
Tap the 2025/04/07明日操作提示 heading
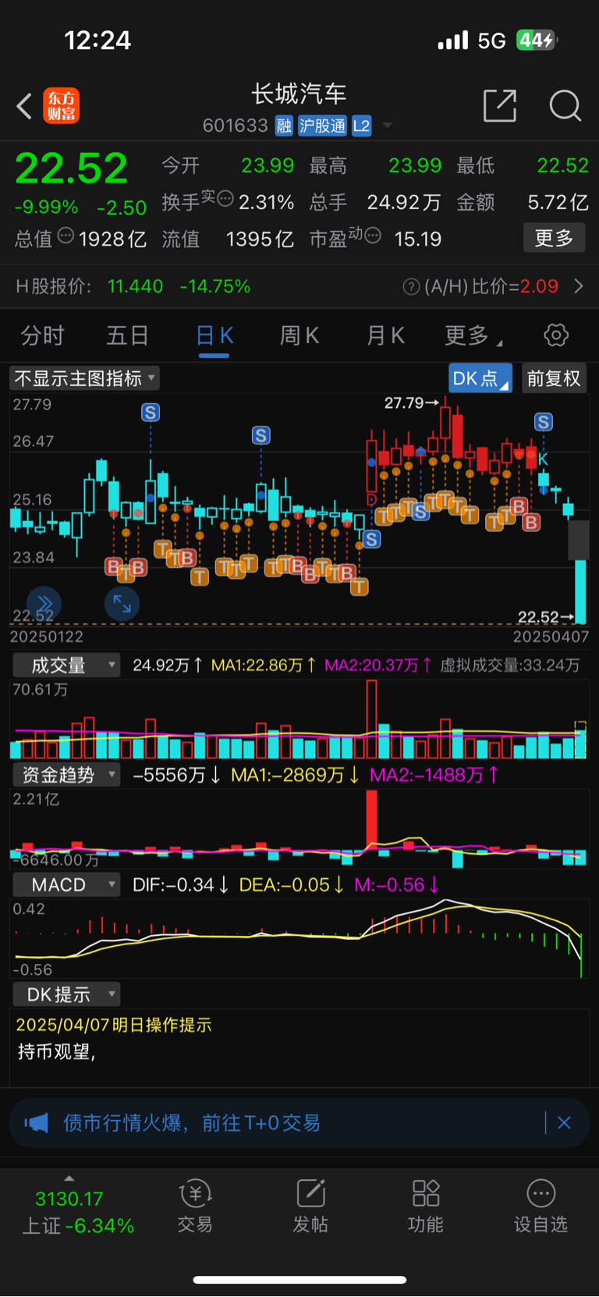(114, 1025)
